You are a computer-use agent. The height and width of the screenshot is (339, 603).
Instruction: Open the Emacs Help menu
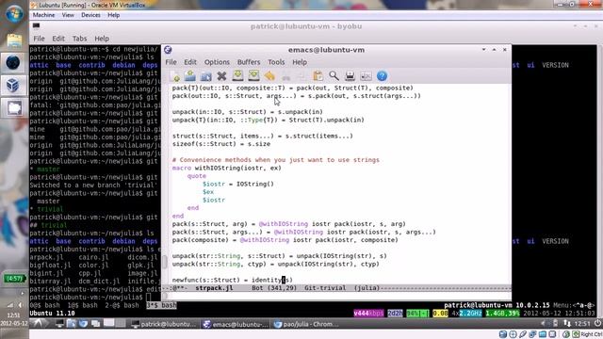(300, 62)
